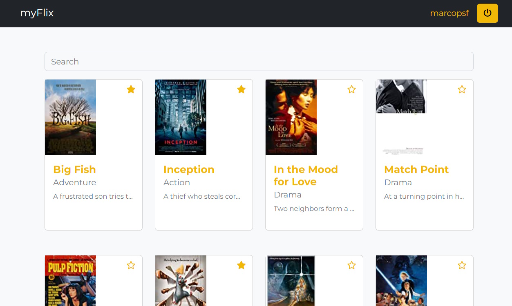Click Big Fish's truncated description text

(92, 196)
